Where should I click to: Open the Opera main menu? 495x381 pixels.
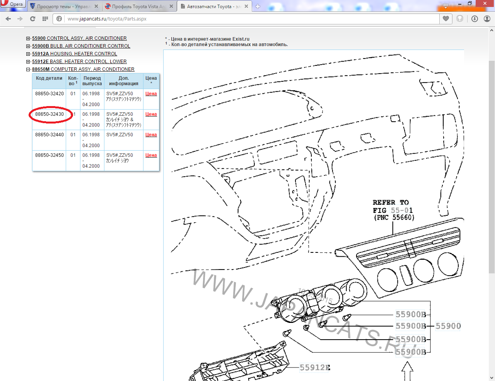tap(12, 4)
